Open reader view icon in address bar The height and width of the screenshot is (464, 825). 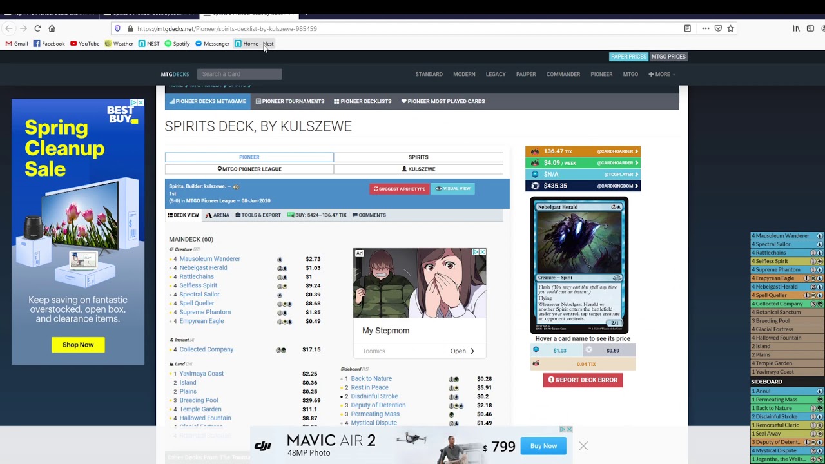[688, 28]
